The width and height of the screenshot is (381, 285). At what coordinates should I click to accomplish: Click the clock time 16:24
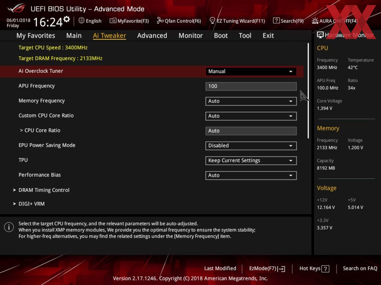click(48, 22)
